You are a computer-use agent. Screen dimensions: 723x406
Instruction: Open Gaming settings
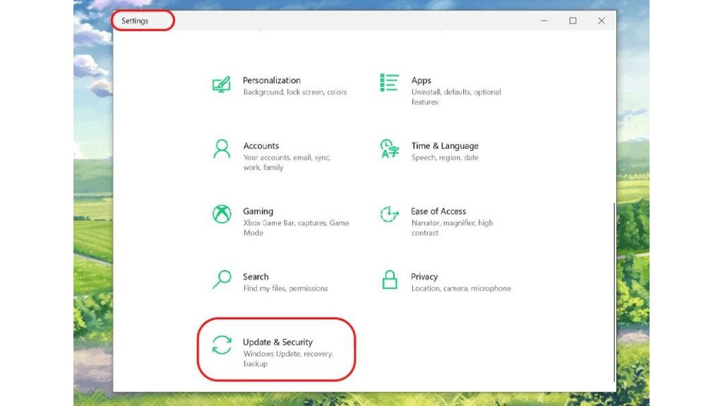[x=259, y=211]
